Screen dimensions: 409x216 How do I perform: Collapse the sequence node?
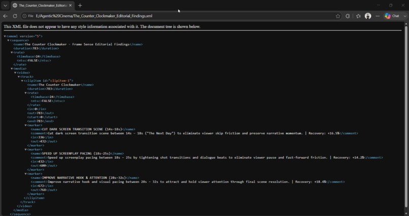click(8, 41)
